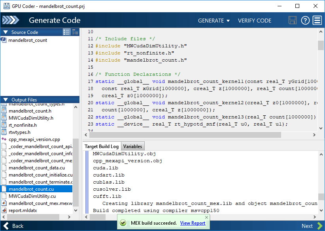Image resolution: width=325 pixels, height=231 pixels.
Task: Click the Back button
Action: (x=13, y=225)
